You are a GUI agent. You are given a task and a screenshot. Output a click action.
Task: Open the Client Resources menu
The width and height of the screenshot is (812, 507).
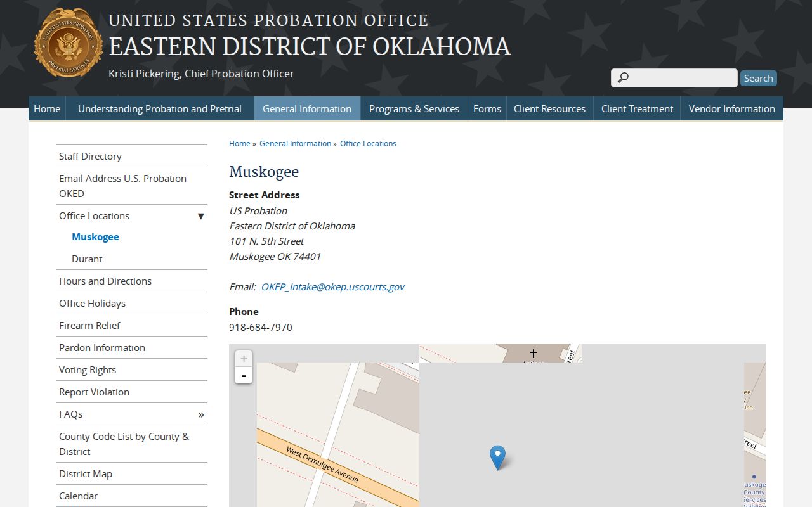(x=549, y=108)
